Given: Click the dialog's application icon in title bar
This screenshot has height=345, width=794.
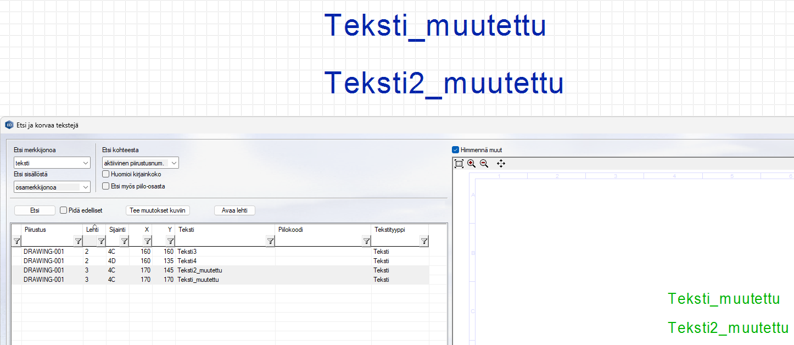Looking at the screenshot, I should (9, 125).
